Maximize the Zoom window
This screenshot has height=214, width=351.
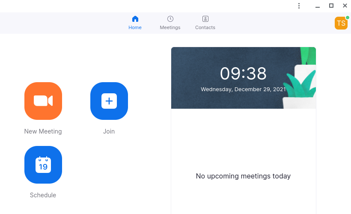tap(331, 6)
